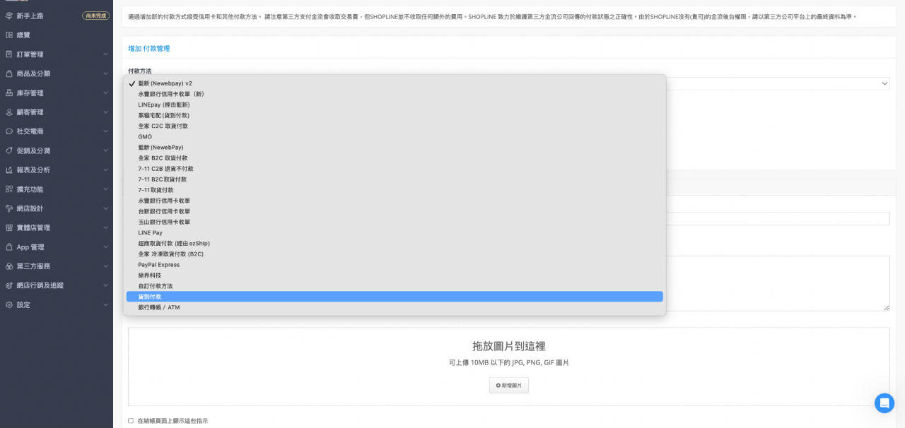Expand the 促銷及分潤 chevron
Viewport: 905px width, 428px height.
click(105, 150)
